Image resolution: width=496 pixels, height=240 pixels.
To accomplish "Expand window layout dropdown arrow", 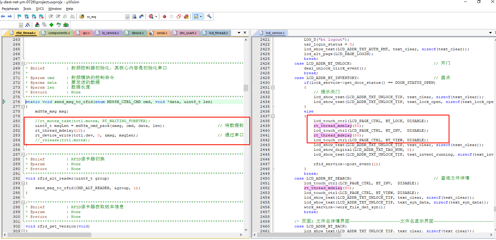I will pos(201,16).
